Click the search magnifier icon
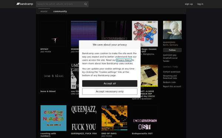This screenshot has width=222, height=138. click(85, 4)
